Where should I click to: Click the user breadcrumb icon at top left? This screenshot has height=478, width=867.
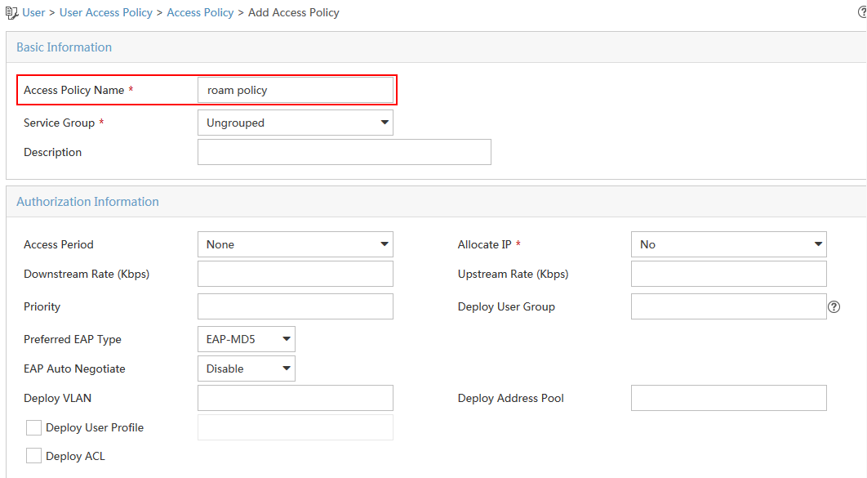pos(11,13)
